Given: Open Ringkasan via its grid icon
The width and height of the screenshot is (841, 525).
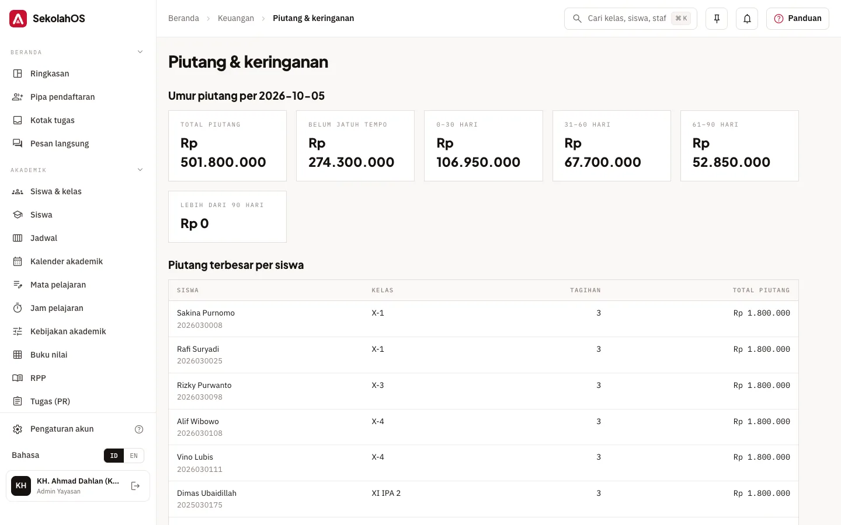Looking at the screenshot, I should tap(18, 73).
